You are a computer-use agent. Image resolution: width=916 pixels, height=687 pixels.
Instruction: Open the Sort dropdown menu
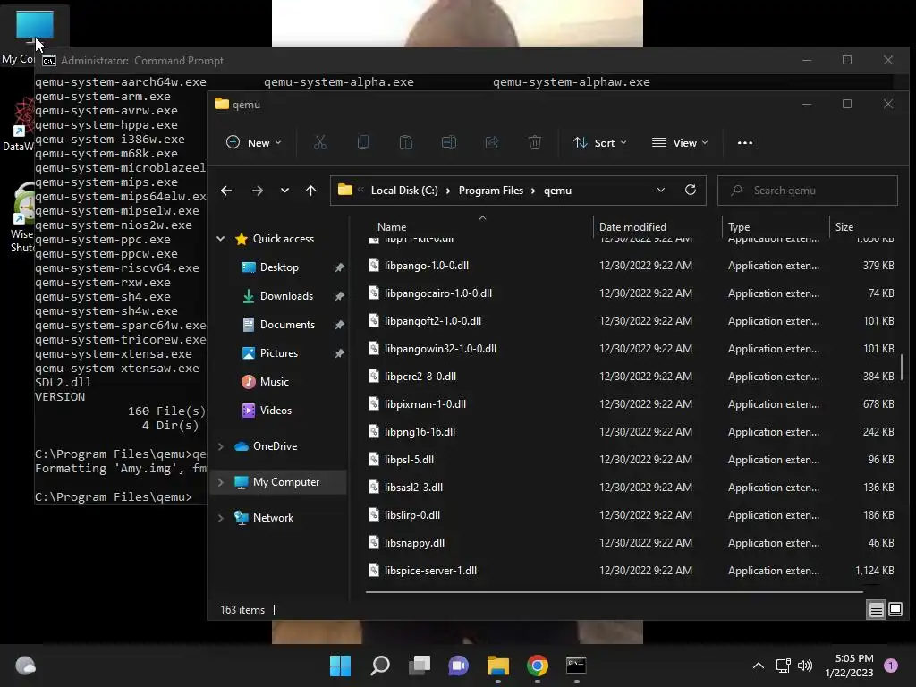click(600, 142)
